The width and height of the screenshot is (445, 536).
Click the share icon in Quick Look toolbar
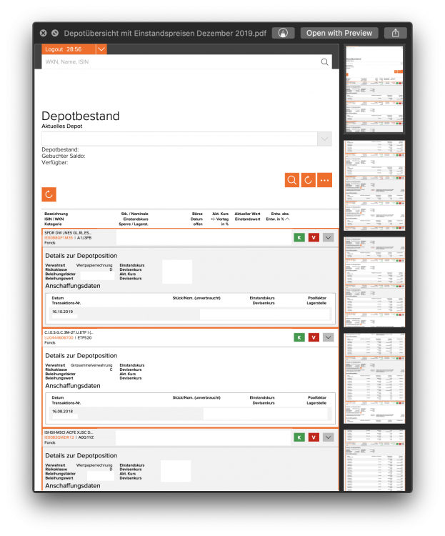[x=396, y=33]
